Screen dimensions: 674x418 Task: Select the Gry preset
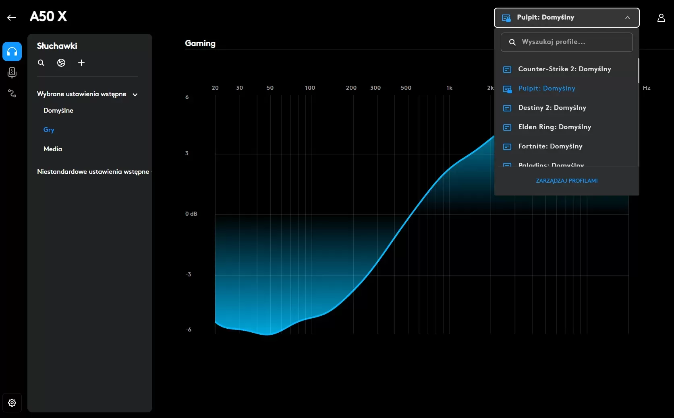[49, 130]
